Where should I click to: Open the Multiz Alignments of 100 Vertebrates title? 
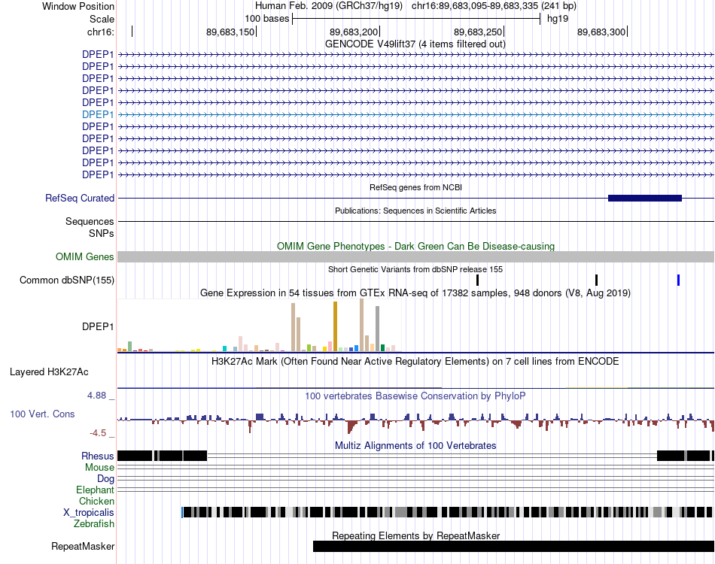click(x=415, y=445)
